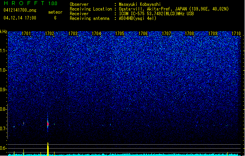Select observer name Masayuki Kobayashi
The height and width of the screenshot is (156, 245).
point(140,4)
